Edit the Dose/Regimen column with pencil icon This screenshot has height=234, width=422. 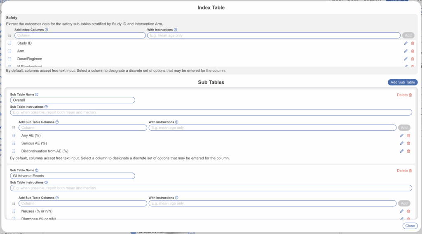coord(406,59)
